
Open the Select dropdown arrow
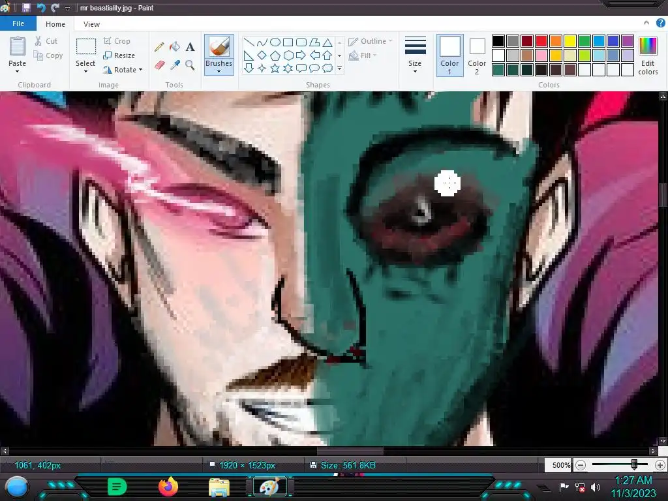click(x=85, y=72)
